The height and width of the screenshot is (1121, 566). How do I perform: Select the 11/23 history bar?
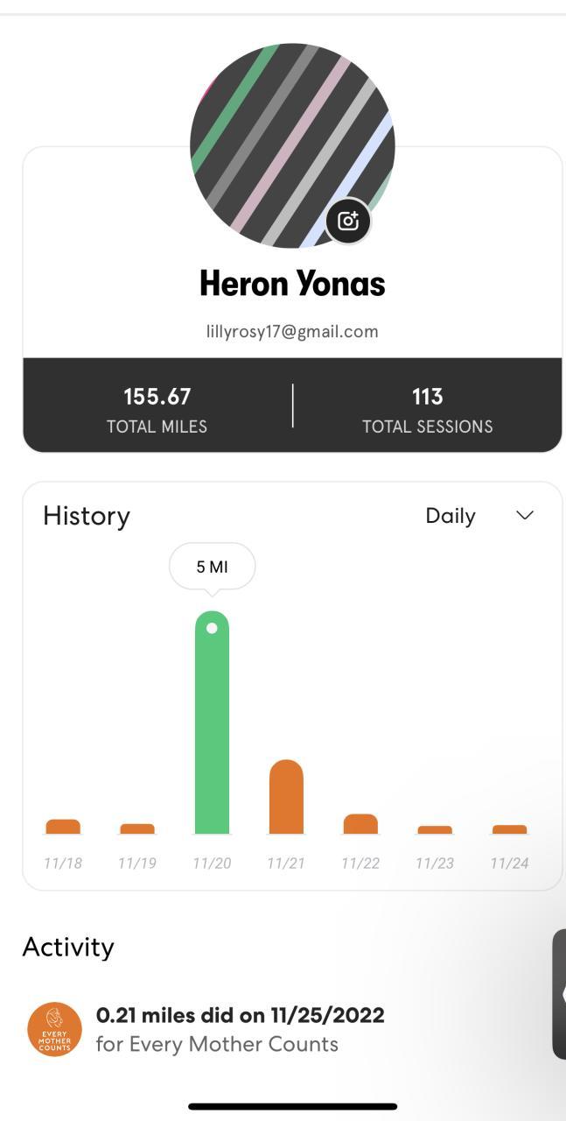pos(435,829)
